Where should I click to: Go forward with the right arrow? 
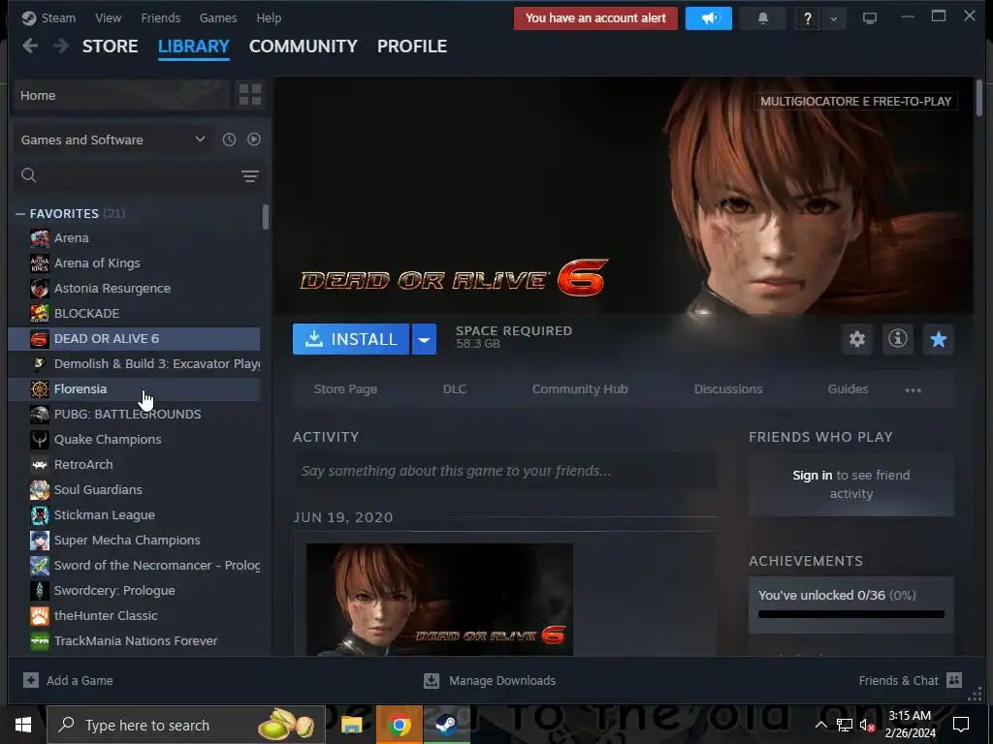coord(61,46)
